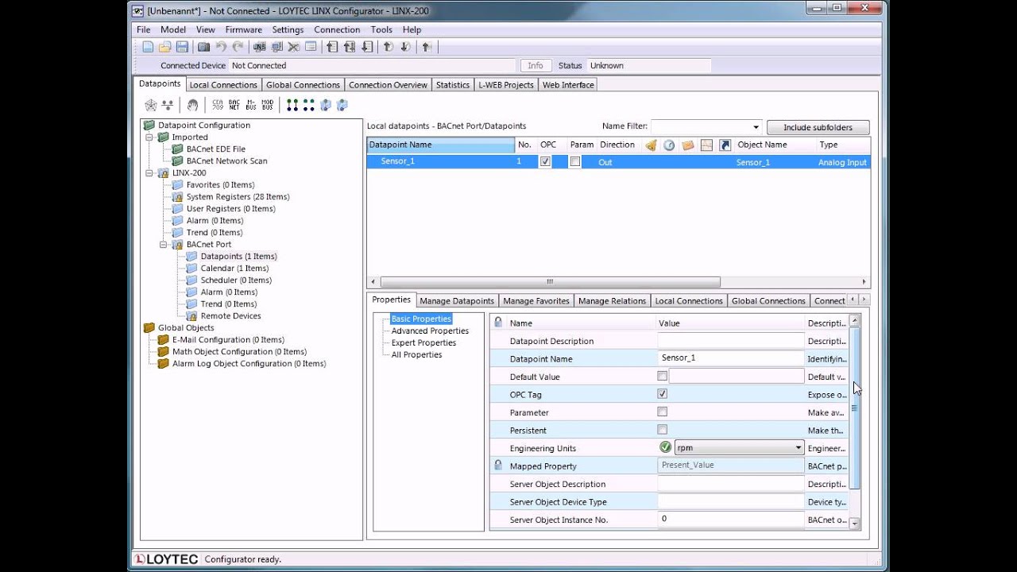The image size is (1017, 572).
Task: Click the up arrow toolbar icon
Action: pyautogui.click(x=388, y=47)
